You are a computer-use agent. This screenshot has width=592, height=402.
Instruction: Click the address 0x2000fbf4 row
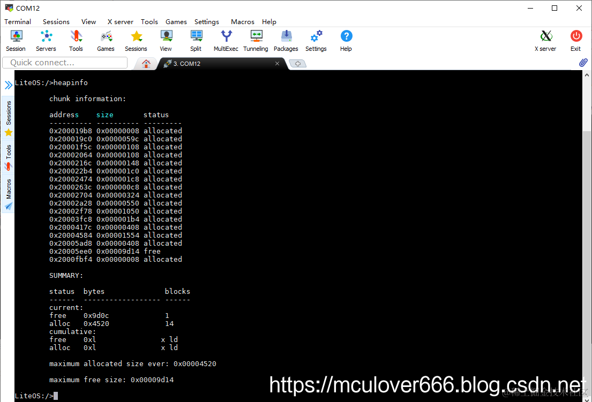(x=116, y=259)
